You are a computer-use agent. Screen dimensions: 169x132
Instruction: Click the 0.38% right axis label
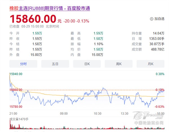pos(160,74)
